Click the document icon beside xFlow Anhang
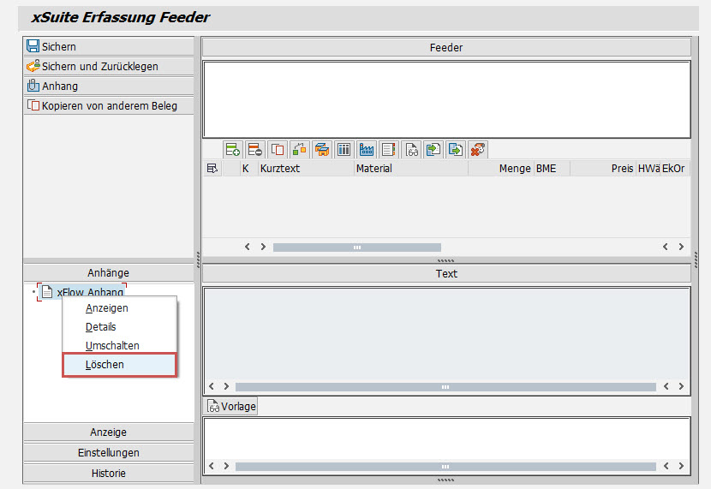711x489 pixels. tap(47, 292)
